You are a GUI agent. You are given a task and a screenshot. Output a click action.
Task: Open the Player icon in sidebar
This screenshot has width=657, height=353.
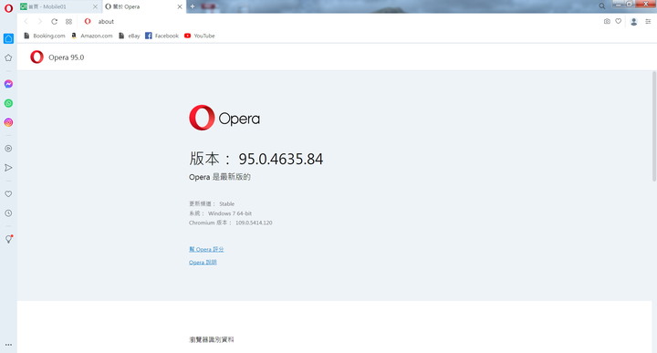point(8,149)
